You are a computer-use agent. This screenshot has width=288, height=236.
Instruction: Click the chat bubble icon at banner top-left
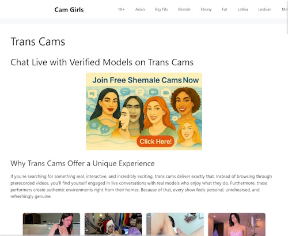coord(92,94)
